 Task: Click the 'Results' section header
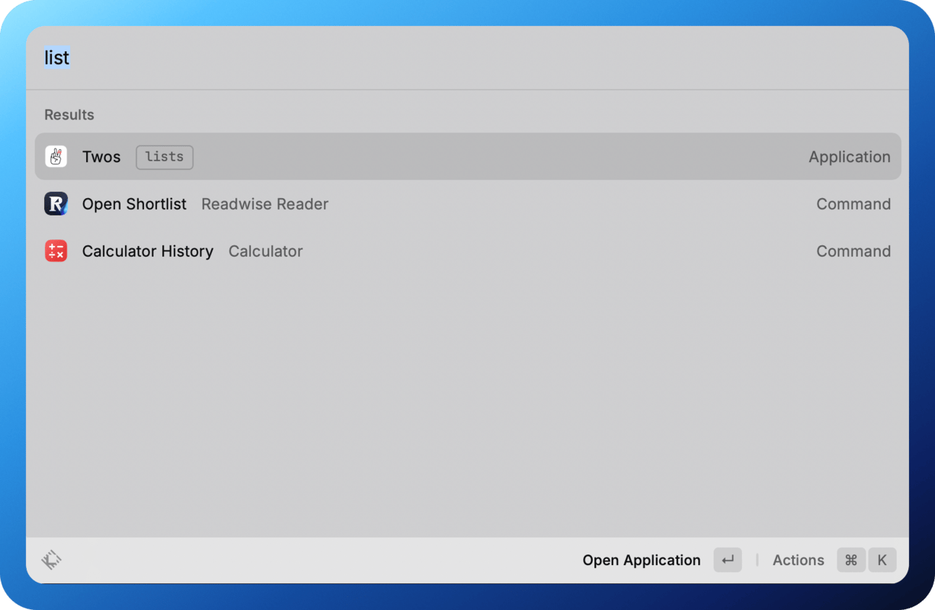(x=69, y=115)
